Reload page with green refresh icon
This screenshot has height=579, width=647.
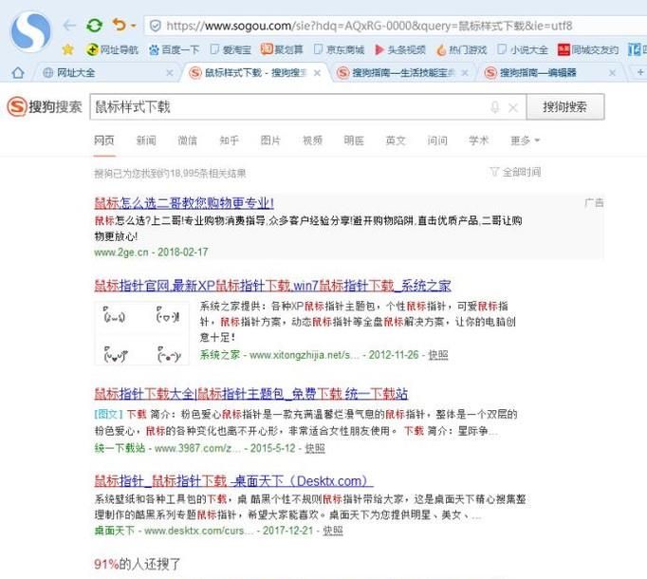tap(95, 26)
